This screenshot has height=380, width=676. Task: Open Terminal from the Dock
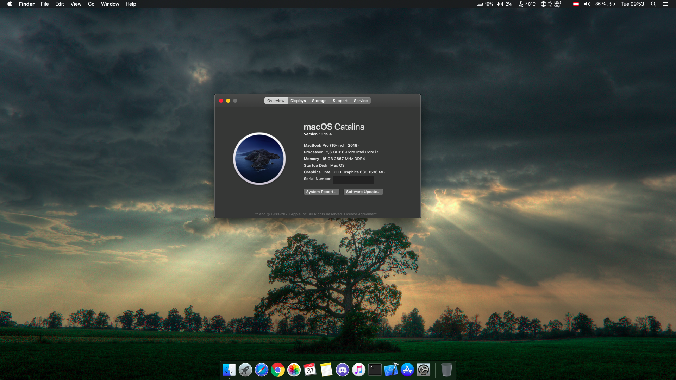tap(375, 370)
